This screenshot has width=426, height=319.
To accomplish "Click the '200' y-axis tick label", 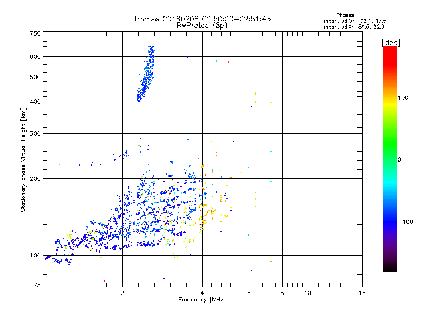I will pyautogui.click(x=35, y=179).
